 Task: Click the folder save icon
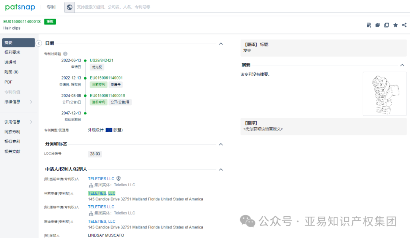point(378,25)
